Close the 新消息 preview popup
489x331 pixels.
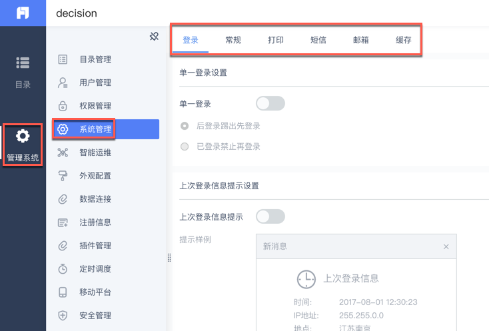446,246
